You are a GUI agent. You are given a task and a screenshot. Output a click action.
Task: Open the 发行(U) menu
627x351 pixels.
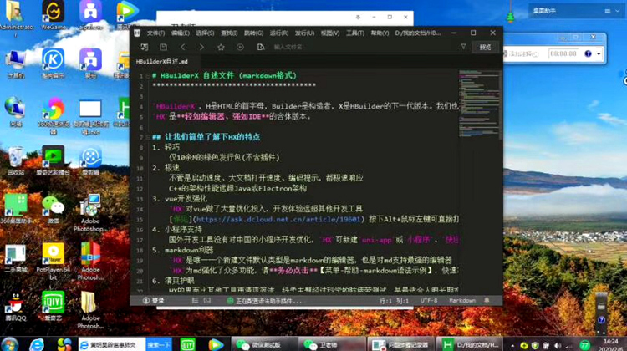coord(304,33)
